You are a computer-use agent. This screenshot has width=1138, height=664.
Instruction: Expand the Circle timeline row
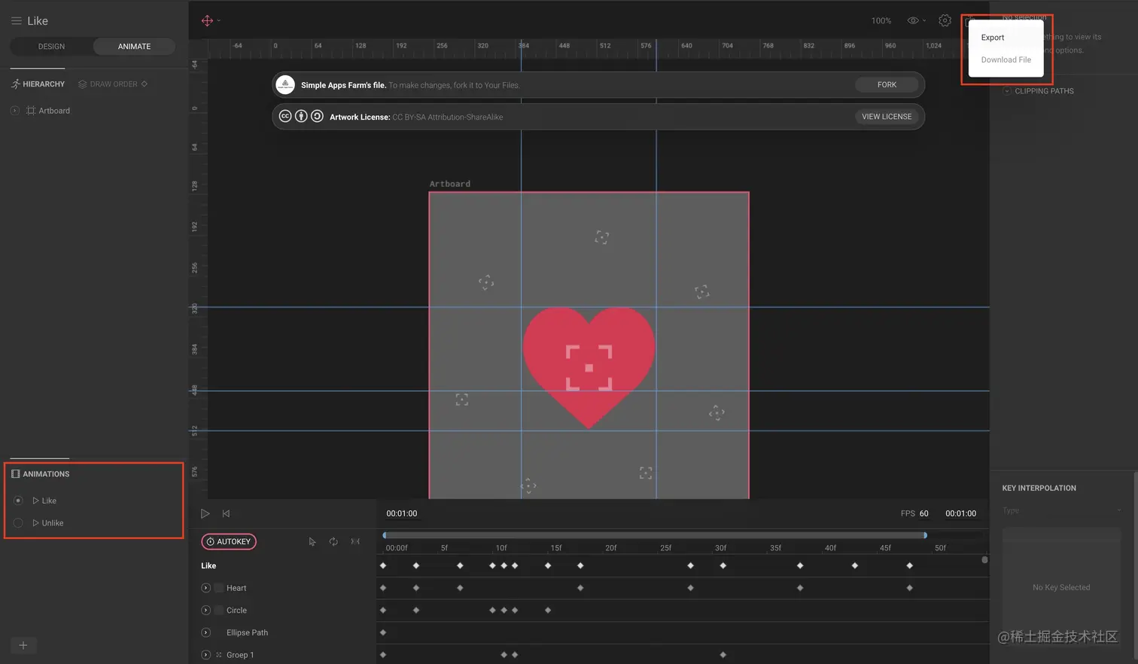[x=205, y=611]
